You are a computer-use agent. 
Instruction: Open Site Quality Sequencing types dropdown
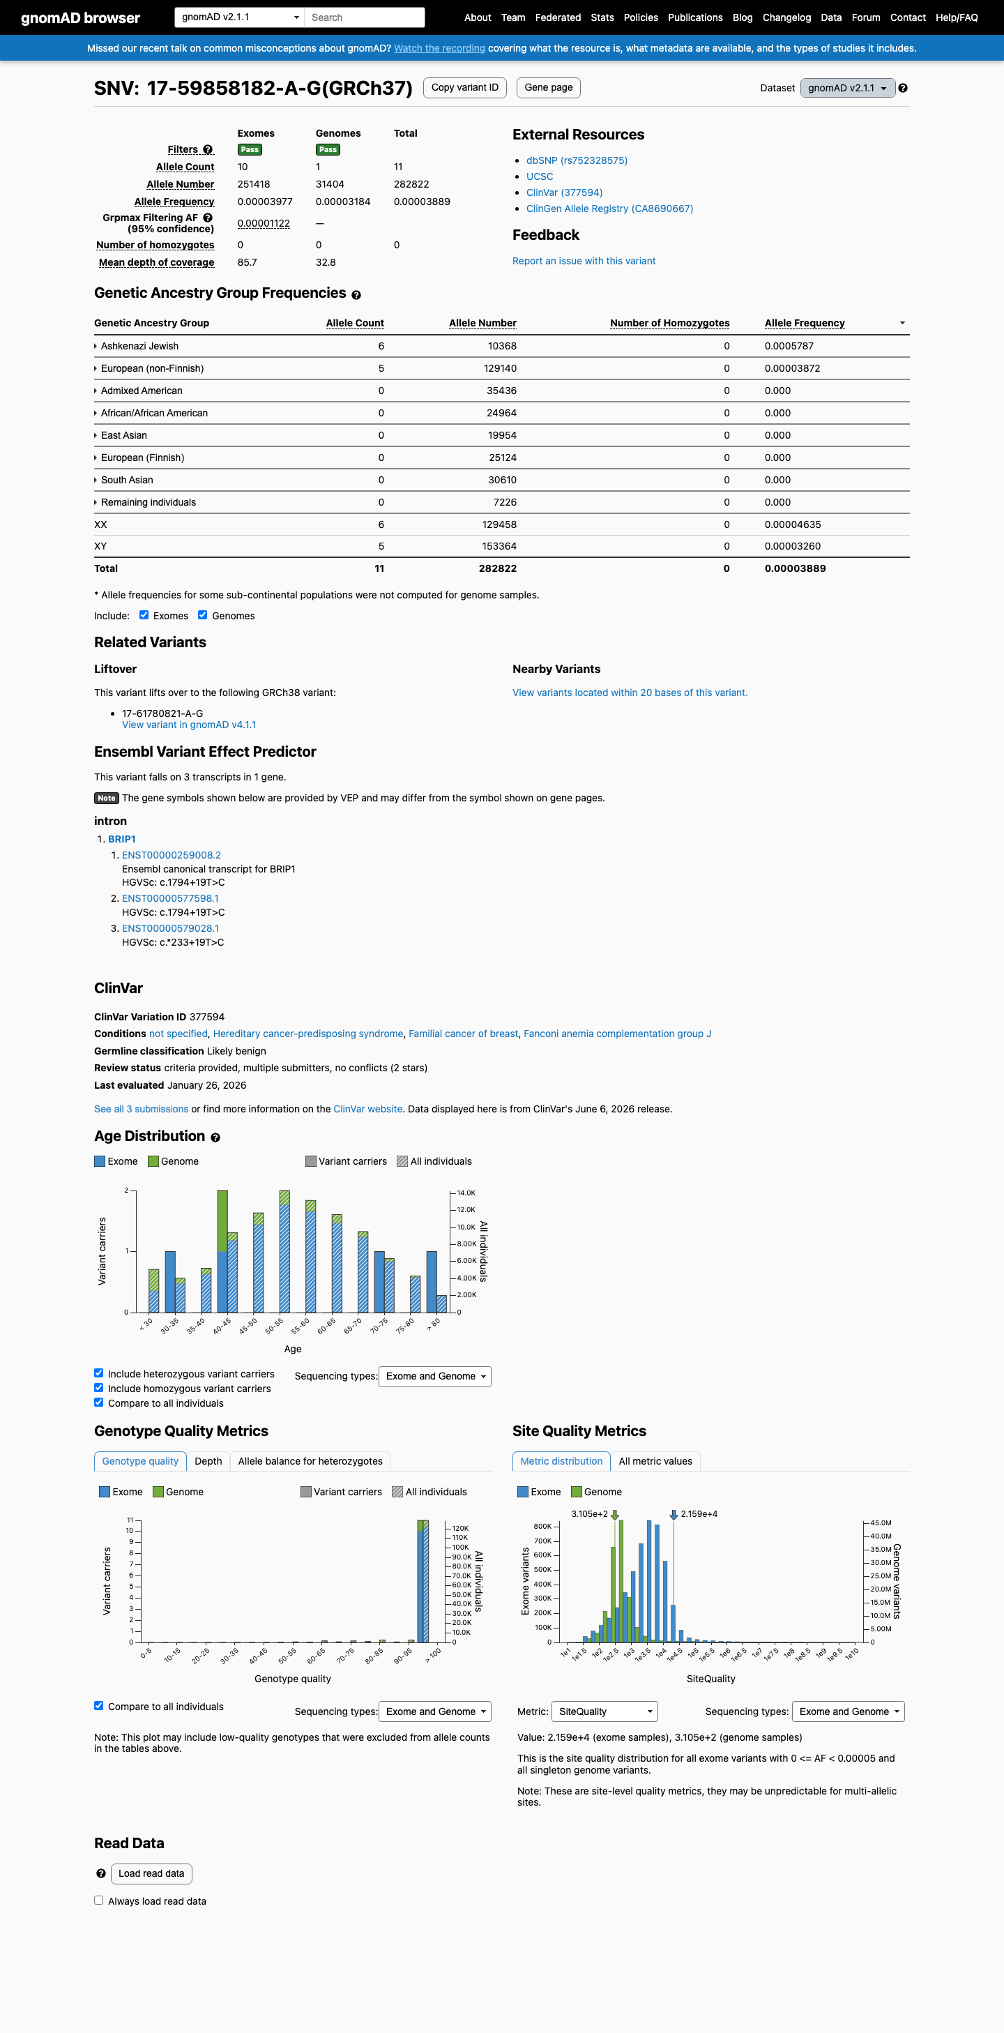pyautogui.click(x=848, y=1711)
